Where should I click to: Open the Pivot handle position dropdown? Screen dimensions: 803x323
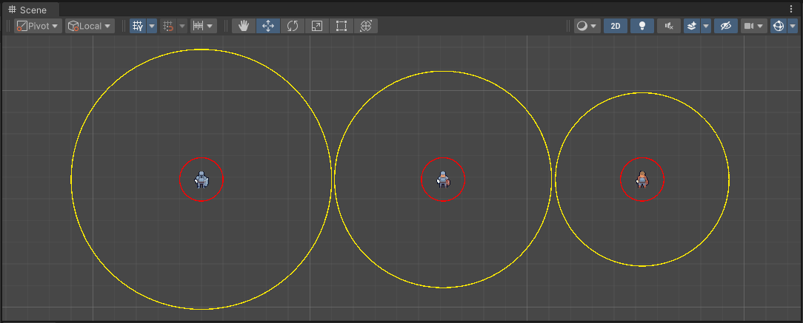coord(38,26)
